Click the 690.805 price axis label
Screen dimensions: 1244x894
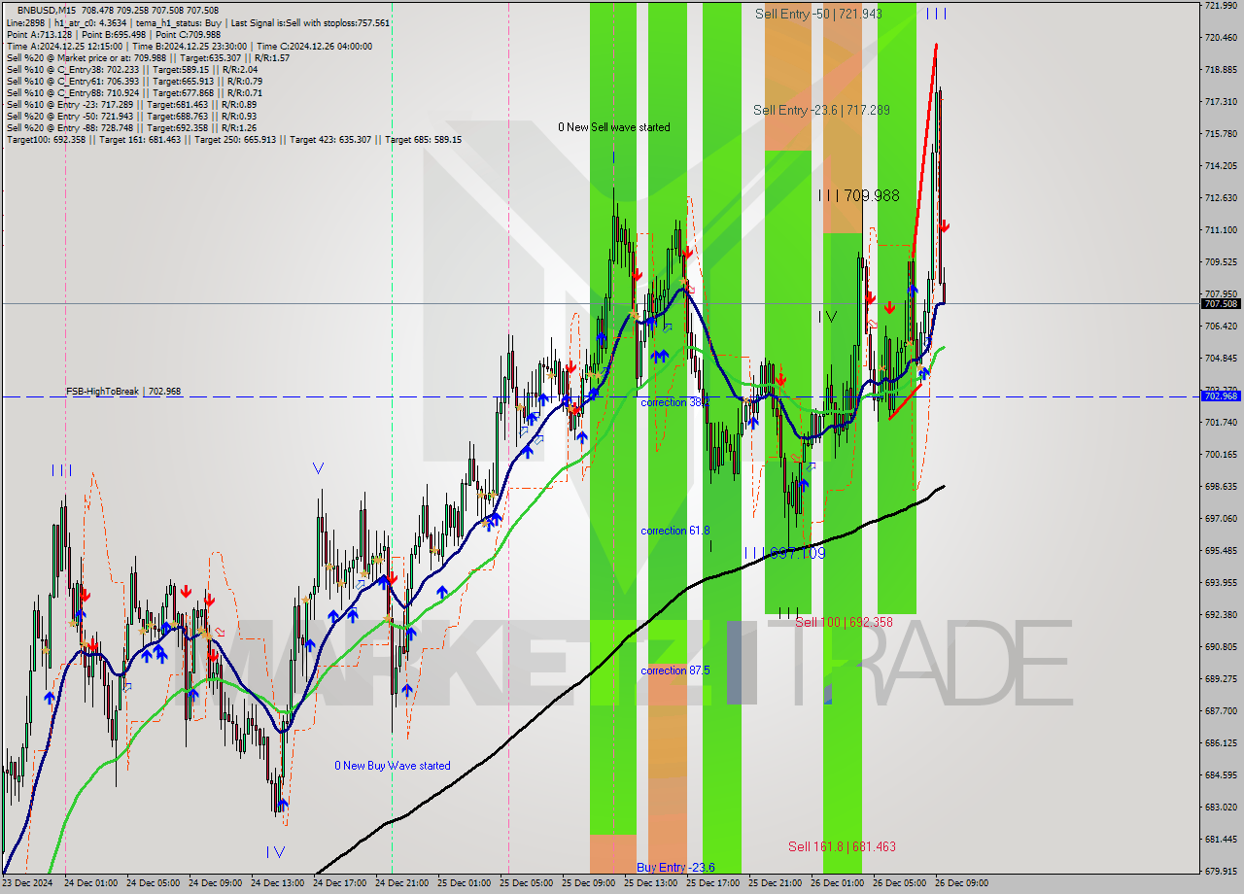[x=1221, y=647]
